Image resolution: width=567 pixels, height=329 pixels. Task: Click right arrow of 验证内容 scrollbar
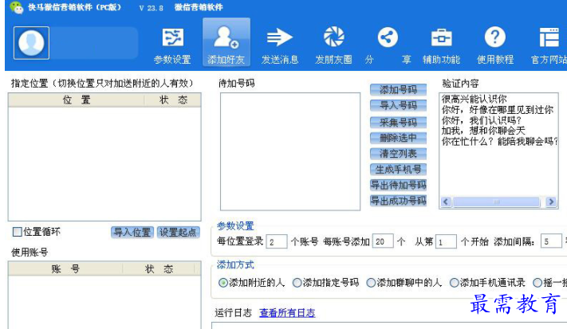551,202
